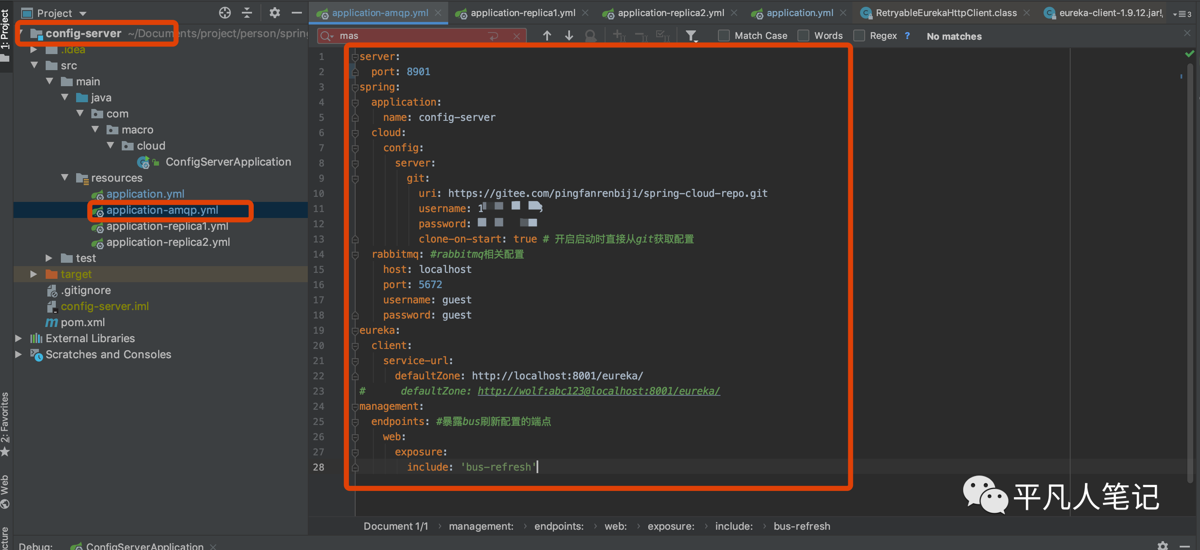This screenshot has width=1200, height=550.
Task: Open the Project view dropdown
Action: click(x=83, y=14)
